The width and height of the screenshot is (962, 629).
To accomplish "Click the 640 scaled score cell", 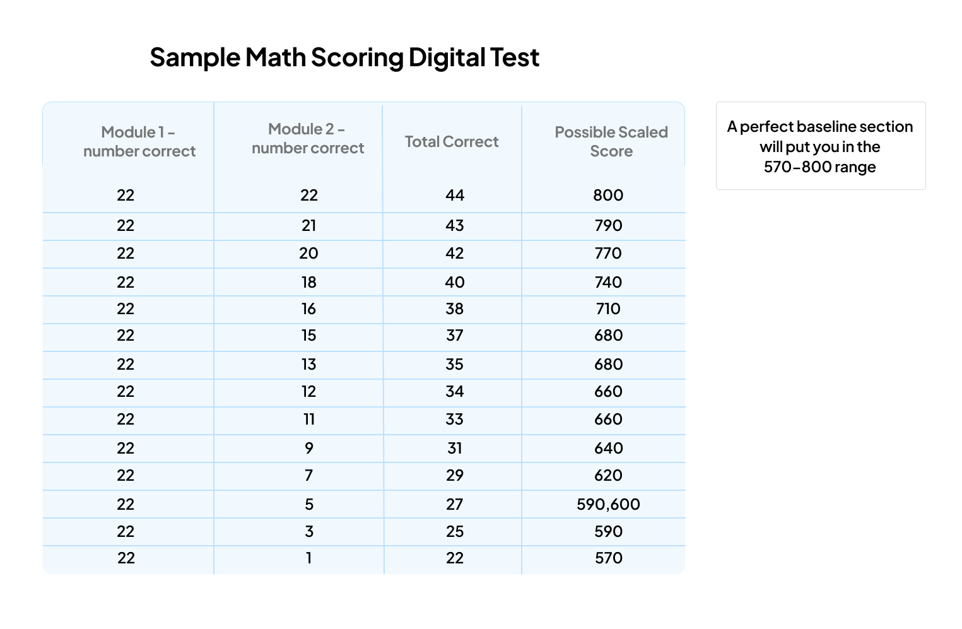I will [608, 449].
